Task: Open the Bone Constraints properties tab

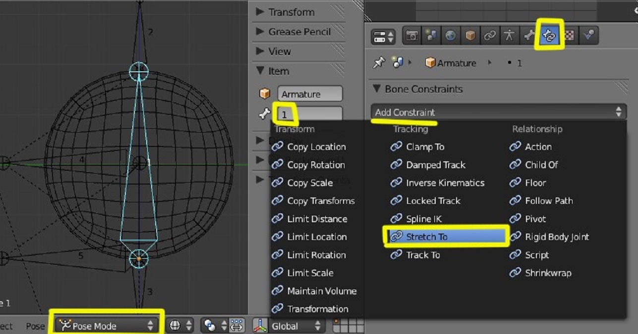Action: pos(549,36)
